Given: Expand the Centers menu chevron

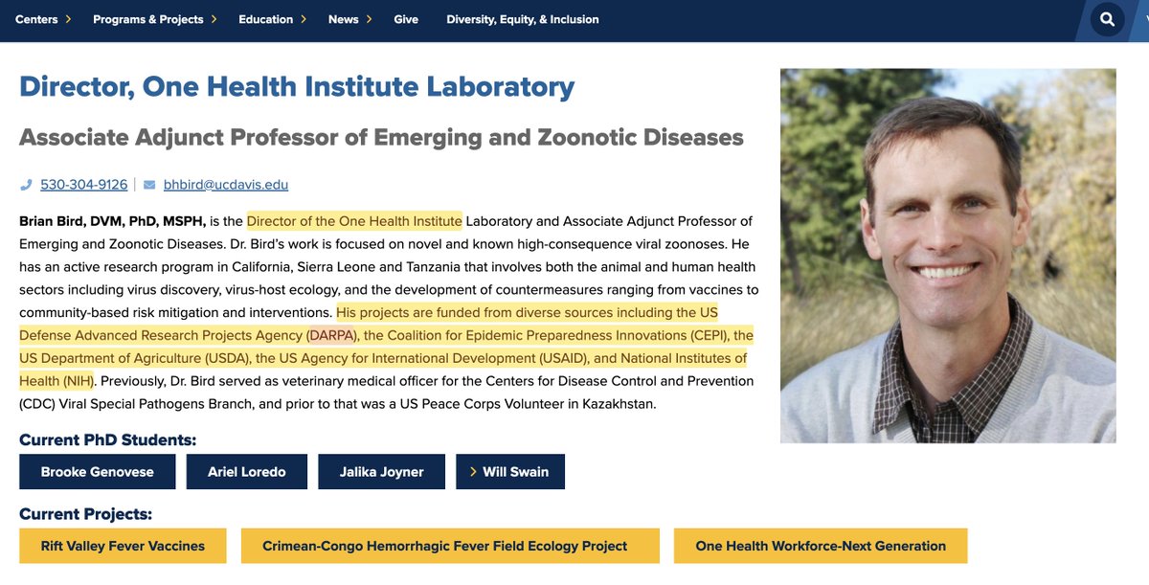Looking at the screenshot, I should click(68, 19).
